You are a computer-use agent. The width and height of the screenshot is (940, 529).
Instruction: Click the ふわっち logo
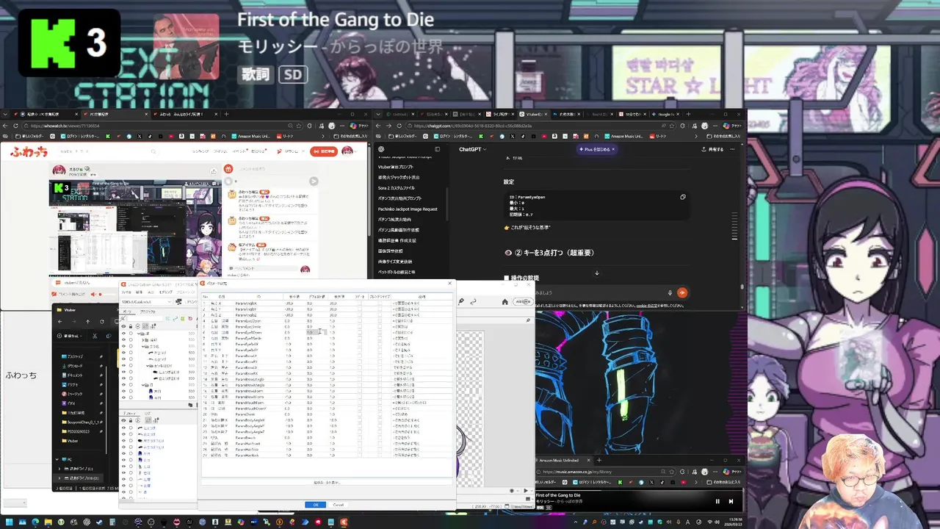[x=29, y=151]
